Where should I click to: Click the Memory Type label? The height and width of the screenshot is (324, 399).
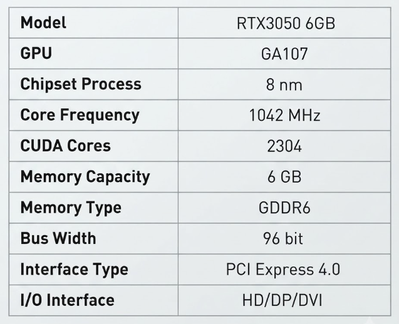(x=71, y=208)
